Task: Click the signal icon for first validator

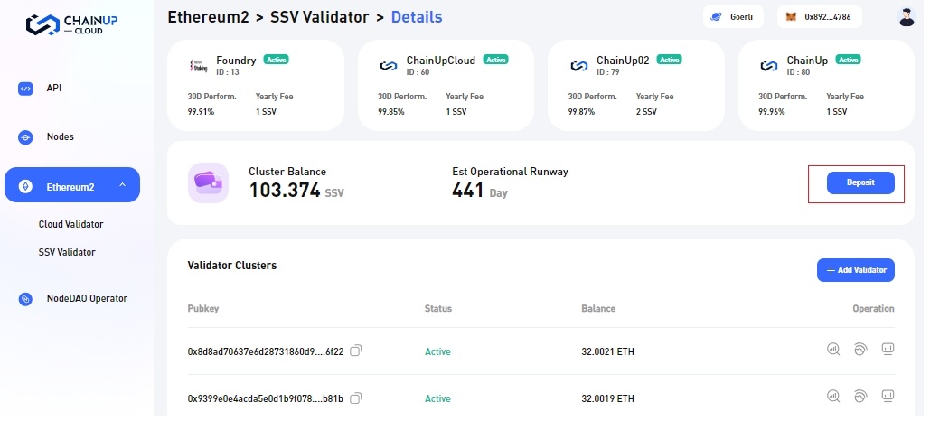Action: 860,349
